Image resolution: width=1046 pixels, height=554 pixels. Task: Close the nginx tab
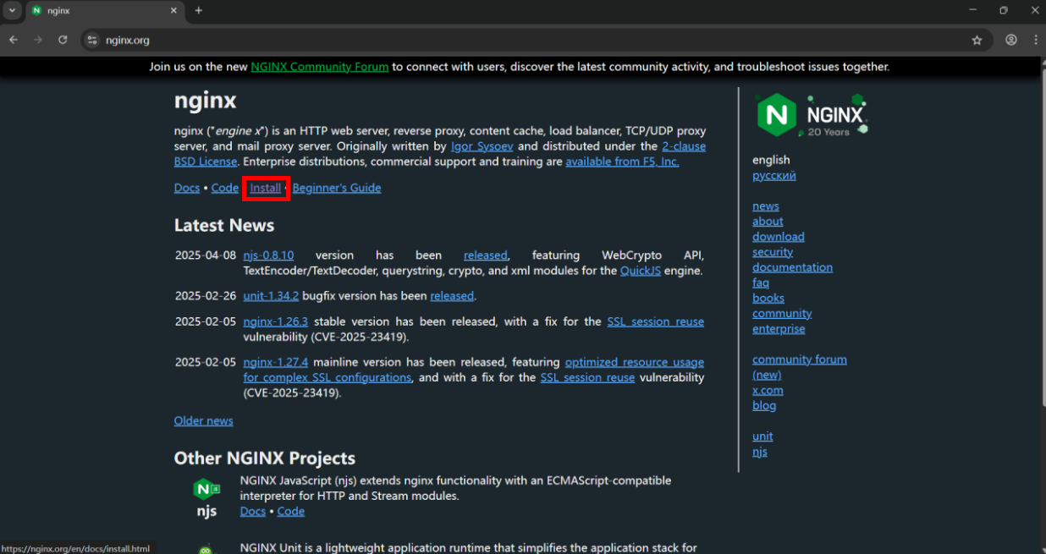pos(173,11)
